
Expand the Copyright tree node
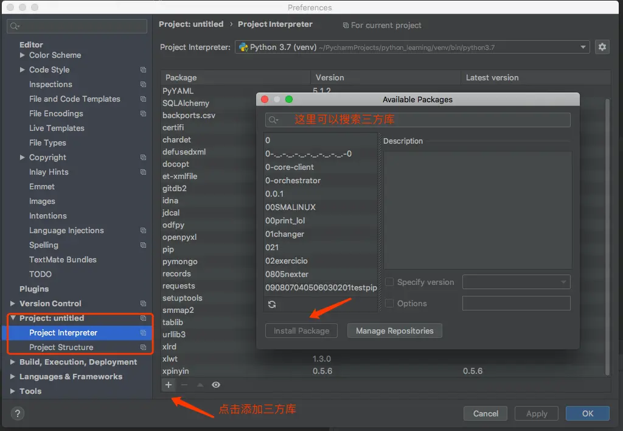23,158
